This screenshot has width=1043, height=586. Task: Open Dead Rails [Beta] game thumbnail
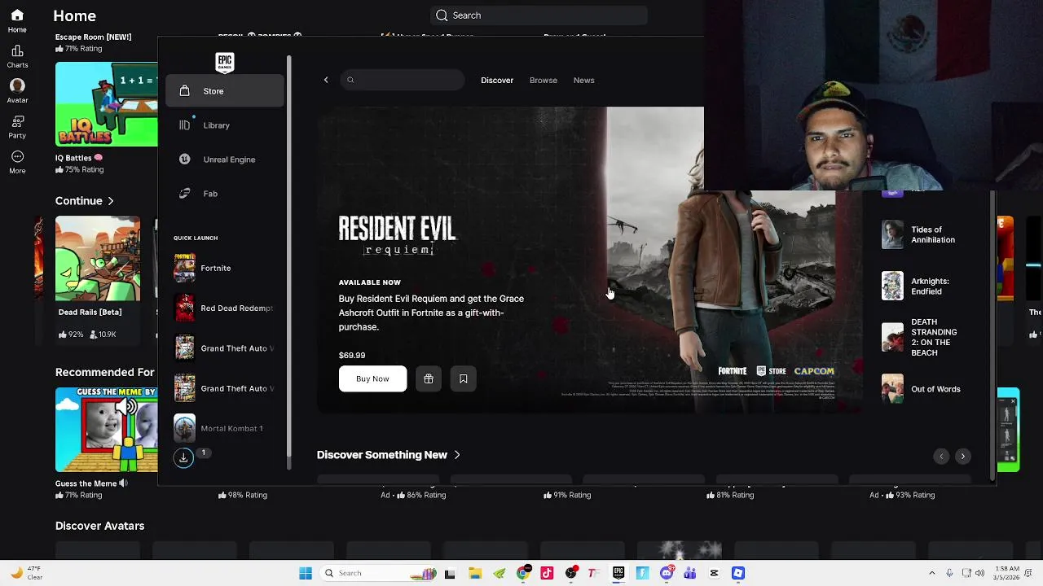[98, 259]
